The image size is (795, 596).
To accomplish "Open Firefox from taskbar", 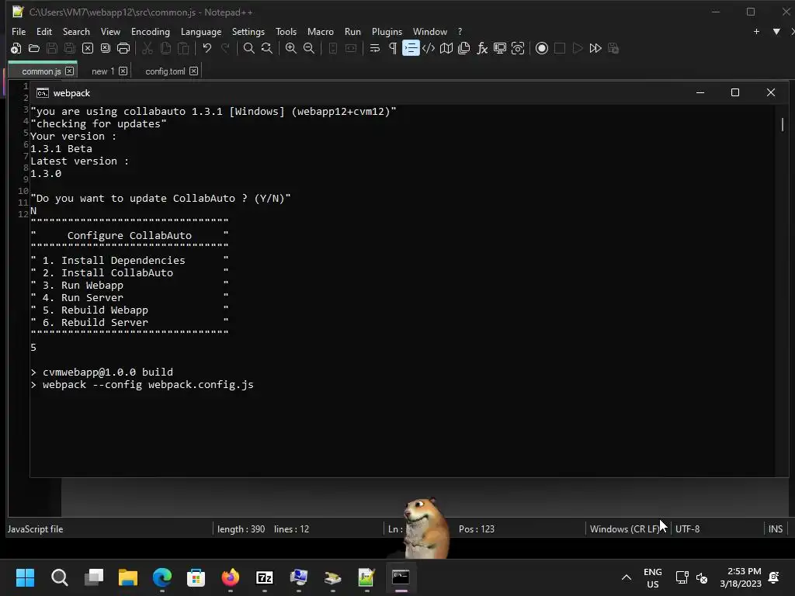I will pyautogui.click(x=231, y=577).
